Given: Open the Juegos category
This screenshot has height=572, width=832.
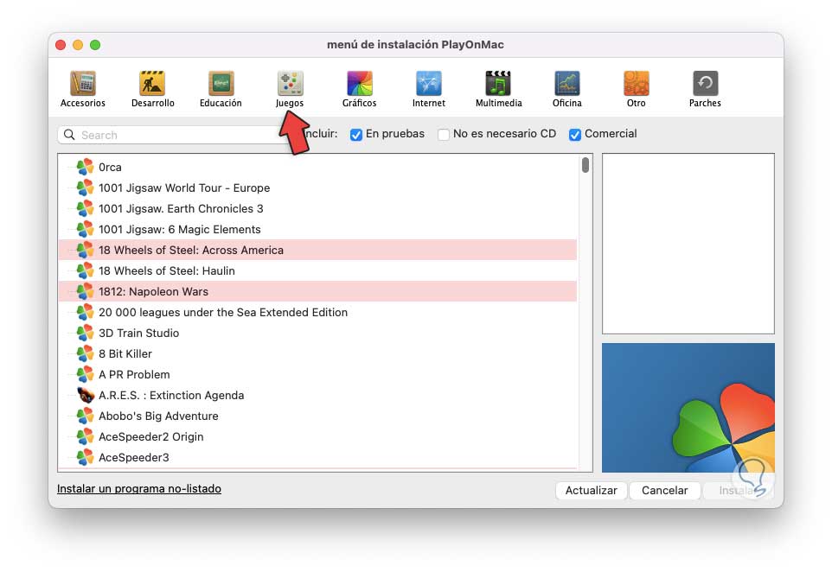Looking at the screenshot, I should 290,89.
